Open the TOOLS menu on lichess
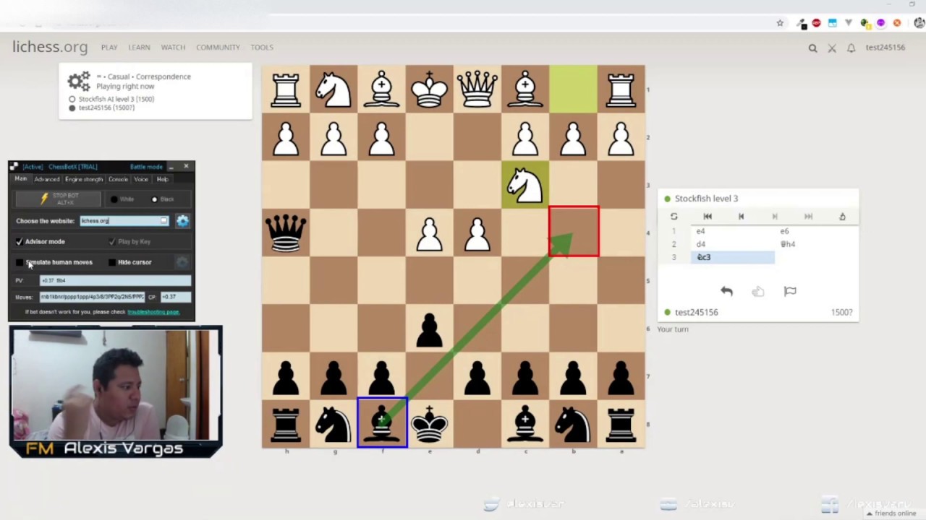 (262, 48)
